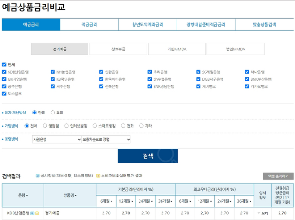Open KDB산업은행 disclosure info icon
Screen dimensions: 295x220
[x=32, y=213]
